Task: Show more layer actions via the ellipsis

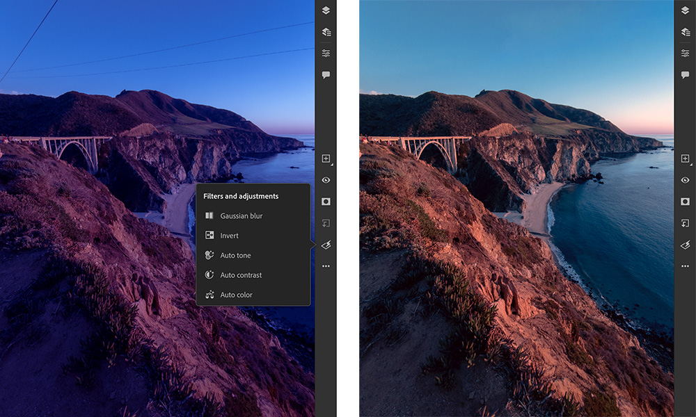Action: click(326, 265)
